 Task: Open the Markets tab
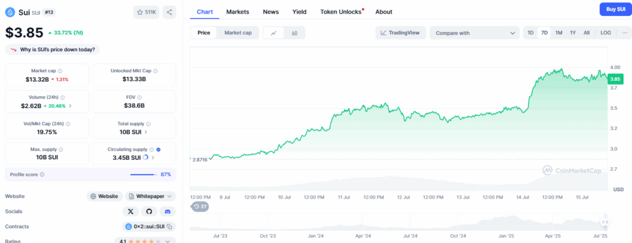(238, 12)
